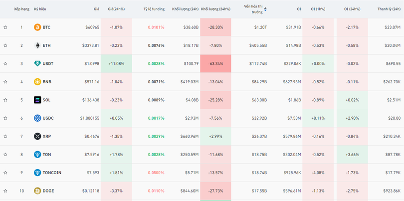
Task: Click the XRP coin icon
Action: coord(37,136)
